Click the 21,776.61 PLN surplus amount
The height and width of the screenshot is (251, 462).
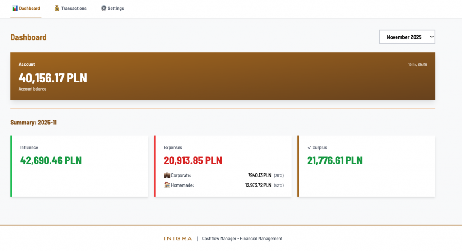pos(335,160)
